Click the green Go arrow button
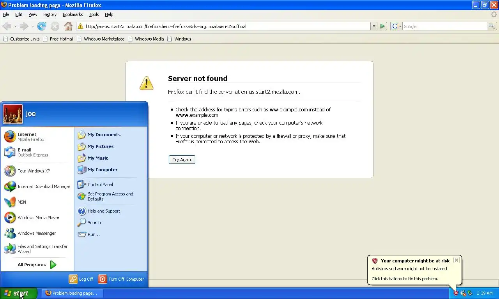This screenshot has width=499, height=299. pos(382,26)
